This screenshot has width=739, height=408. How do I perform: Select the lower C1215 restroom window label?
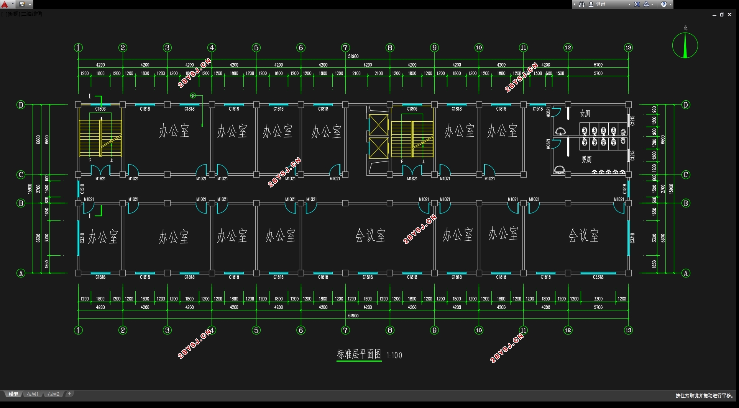pos(632,155)
